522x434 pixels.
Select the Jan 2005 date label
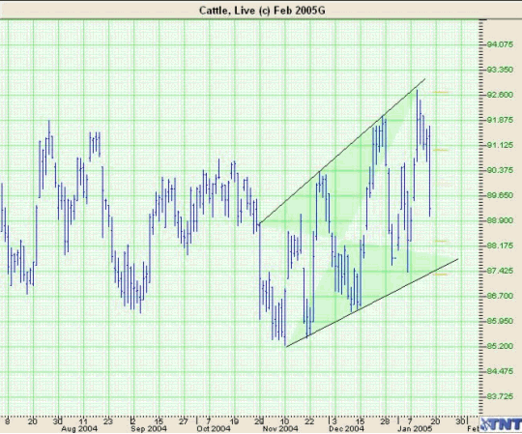click(x=415, y=428)
